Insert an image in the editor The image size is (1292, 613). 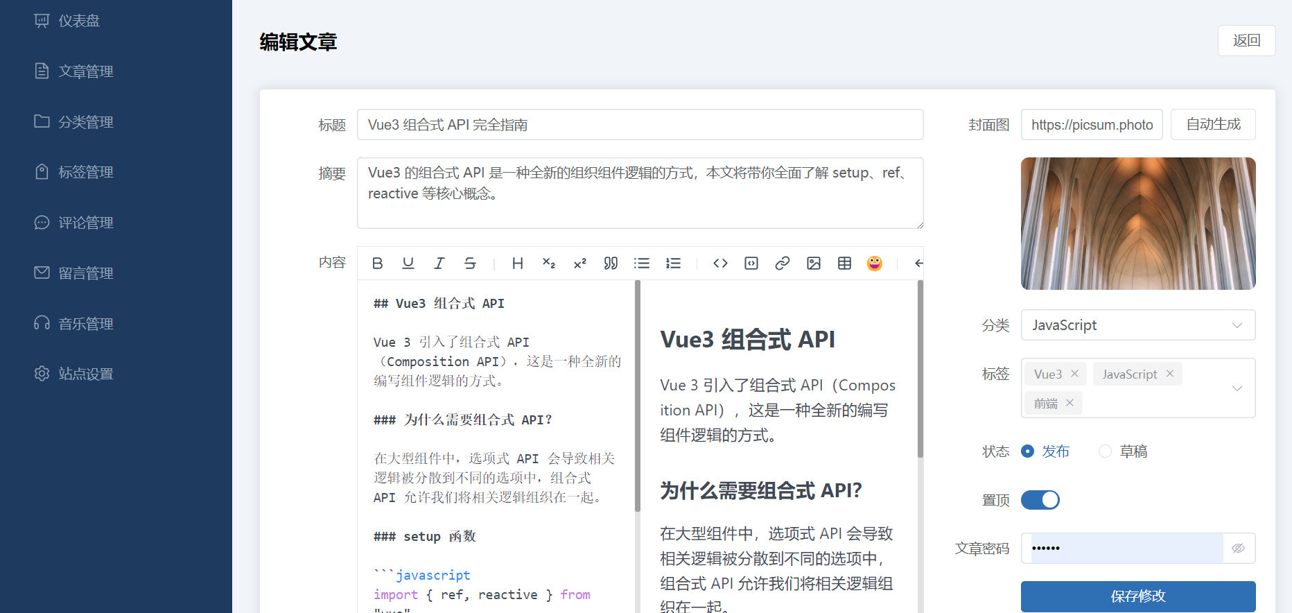click(x=814, y=264)
